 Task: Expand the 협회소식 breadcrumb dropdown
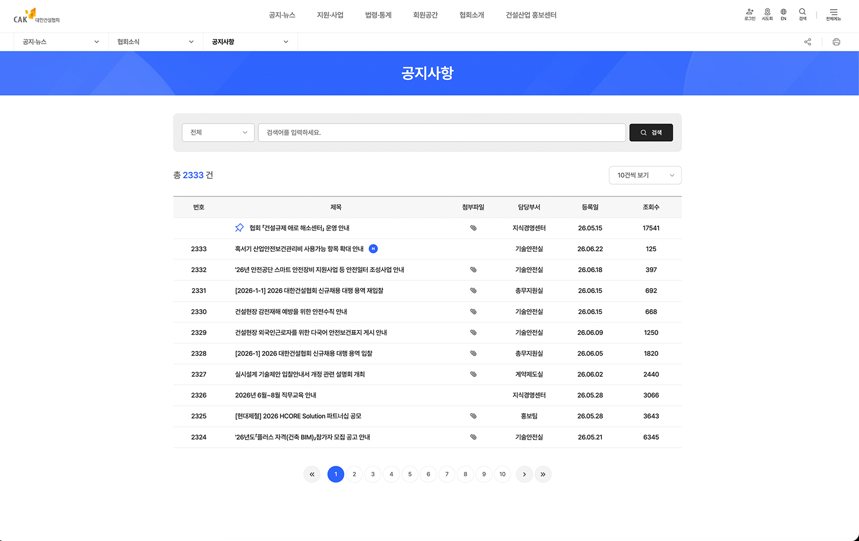(156, 42)
